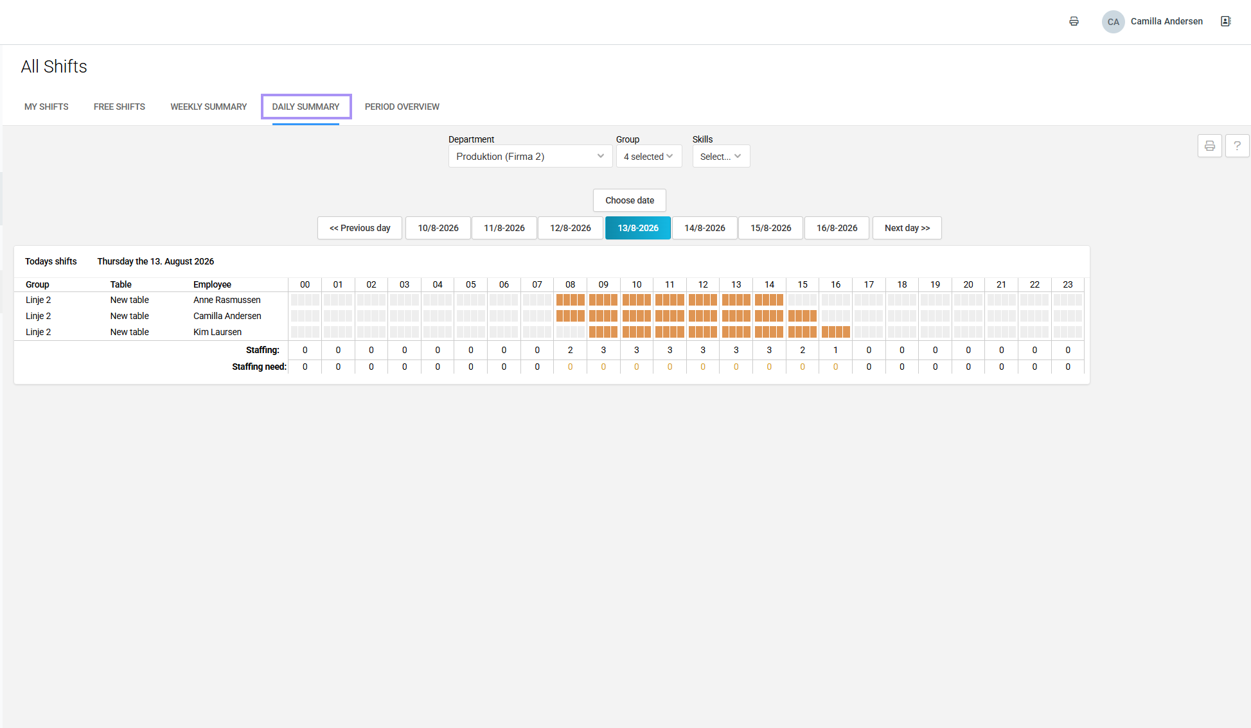This screenshot has width=1251, height=728.
Task: Select the Daily Summary tab
Action: pos(306,107)
